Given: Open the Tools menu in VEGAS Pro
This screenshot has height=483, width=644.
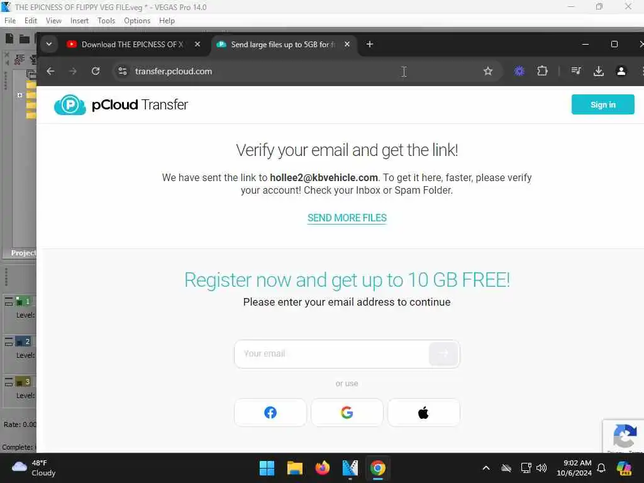Looking at the screenshot, I should 106,21.
